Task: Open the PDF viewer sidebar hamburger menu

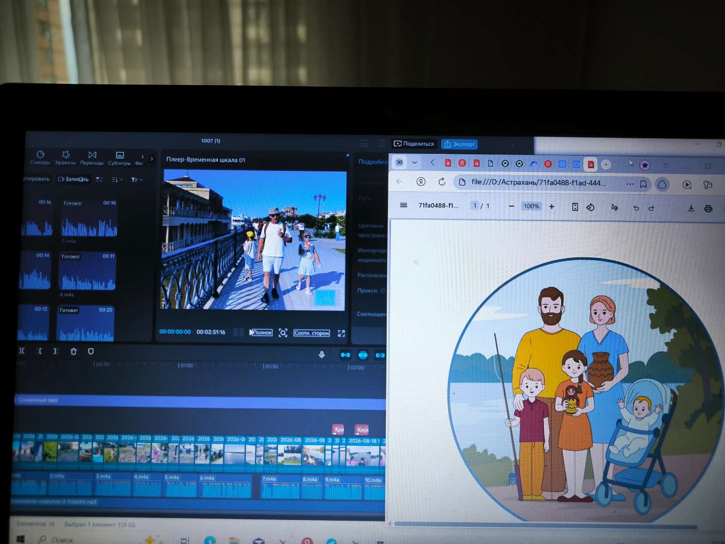Action: (x=403, y=205)
